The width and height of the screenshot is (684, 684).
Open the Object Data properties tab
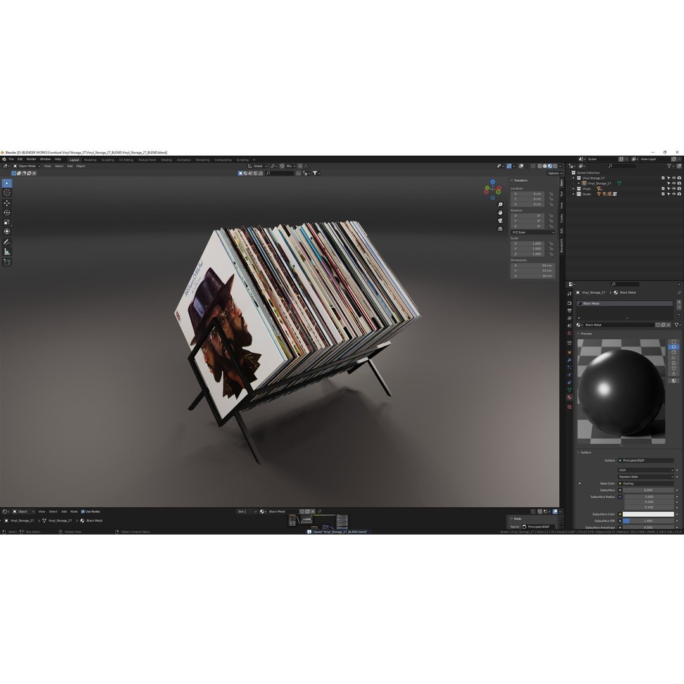tap(569, 389)
